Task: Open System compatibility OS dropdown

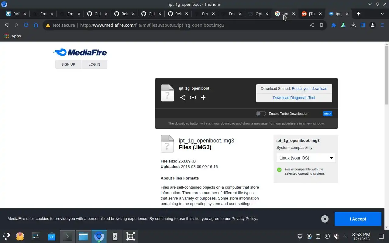Action: tap(306, 158)
